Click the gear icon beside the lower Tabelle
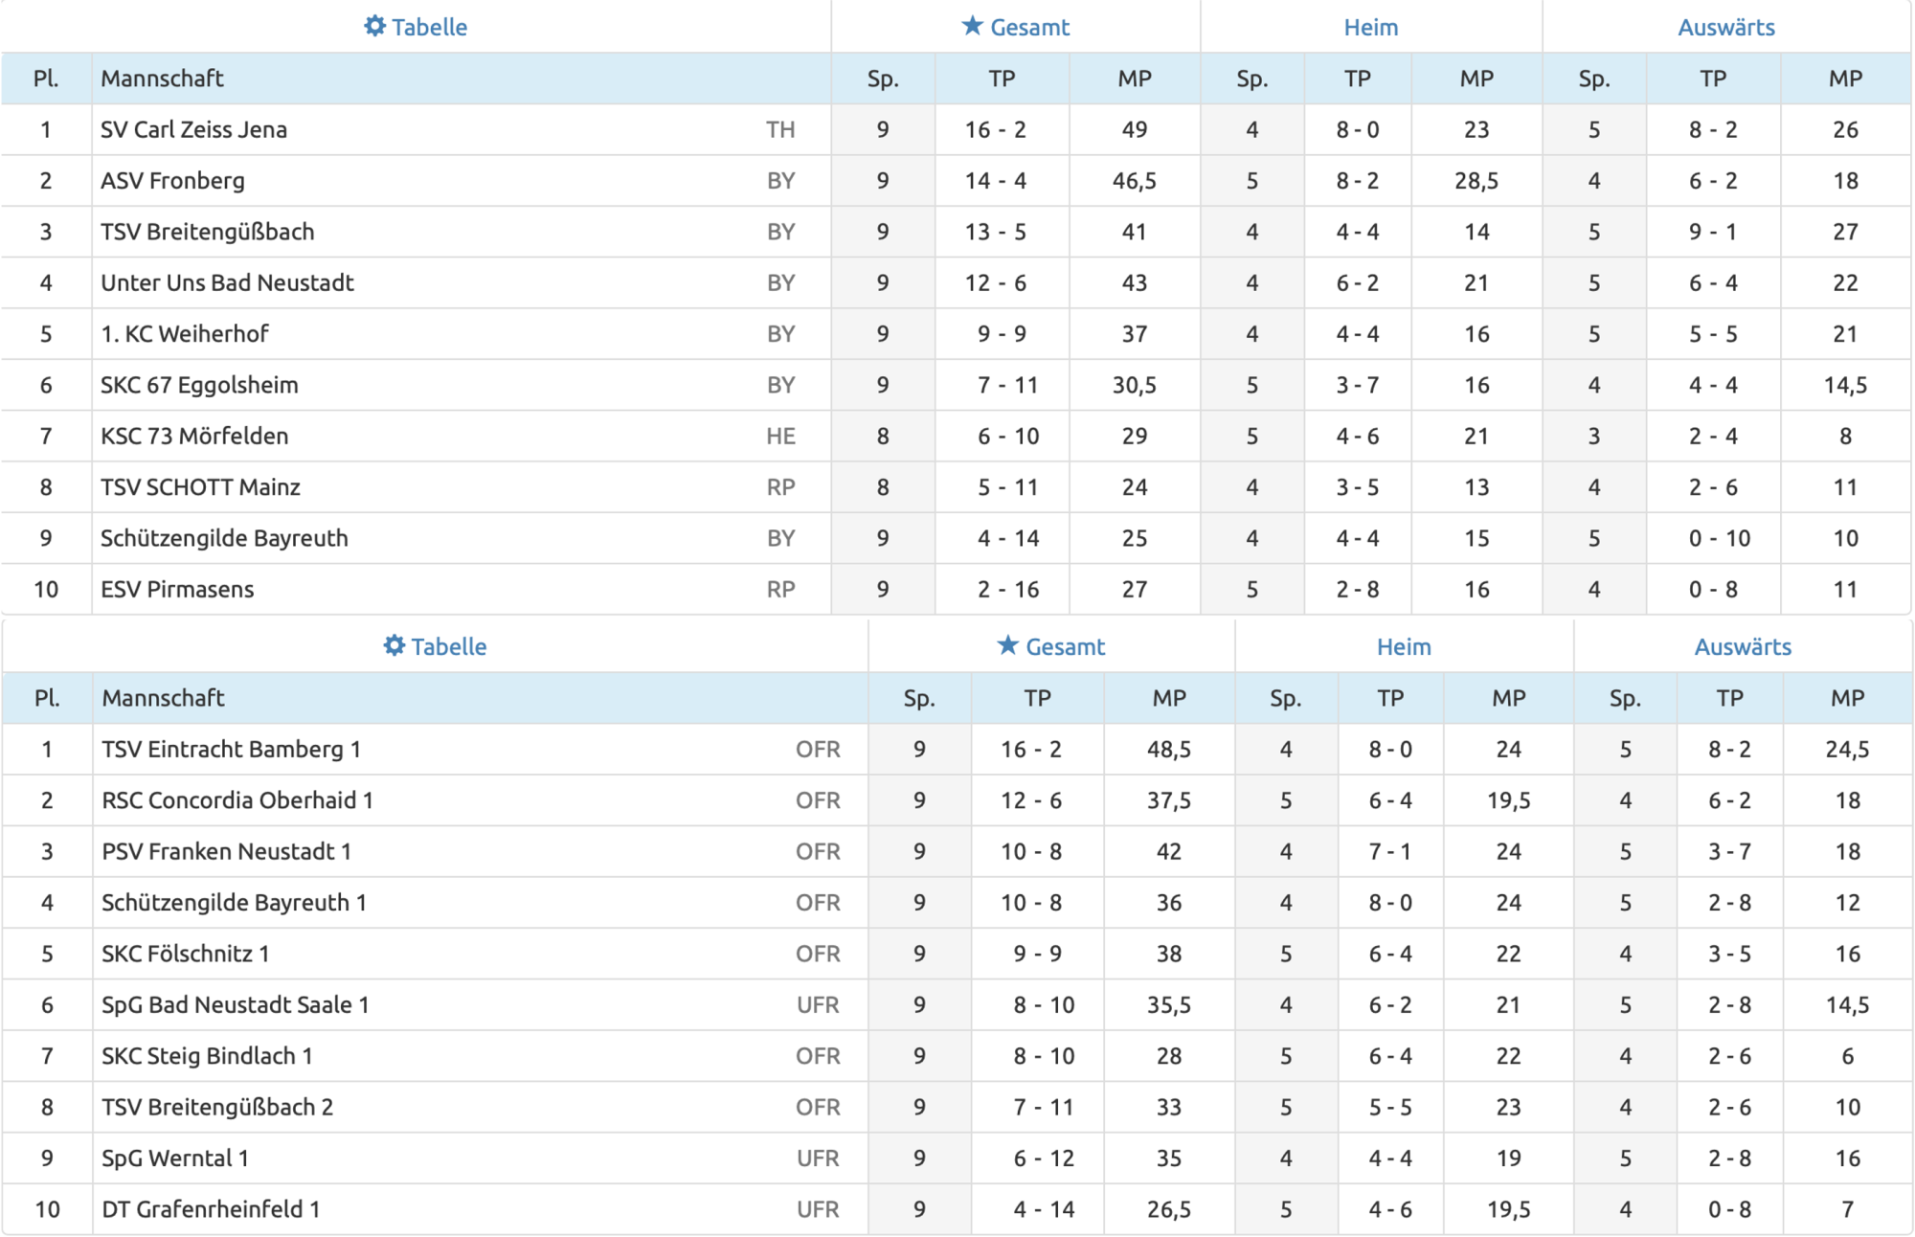Screen dimensions: 1915x1237 pos(394,645)
